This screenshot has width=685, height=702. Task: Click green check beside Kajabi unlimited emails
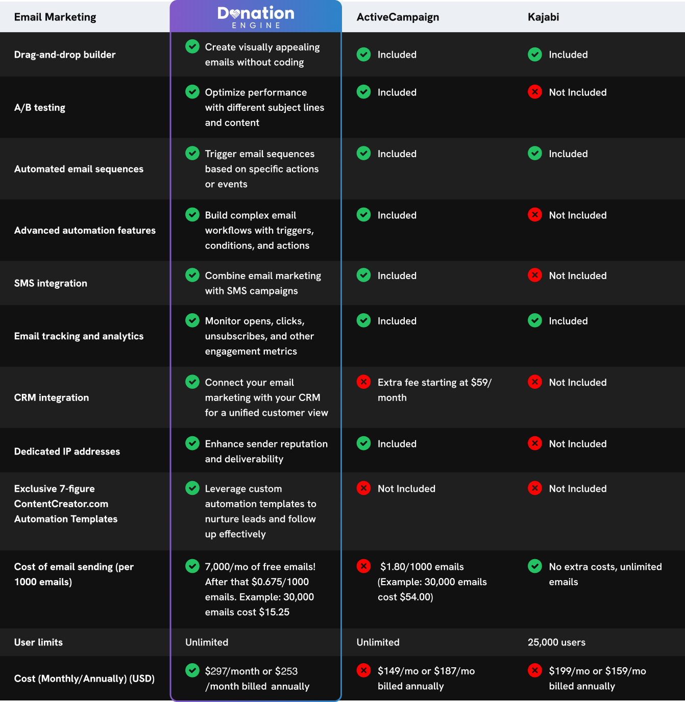click(535, 566)
